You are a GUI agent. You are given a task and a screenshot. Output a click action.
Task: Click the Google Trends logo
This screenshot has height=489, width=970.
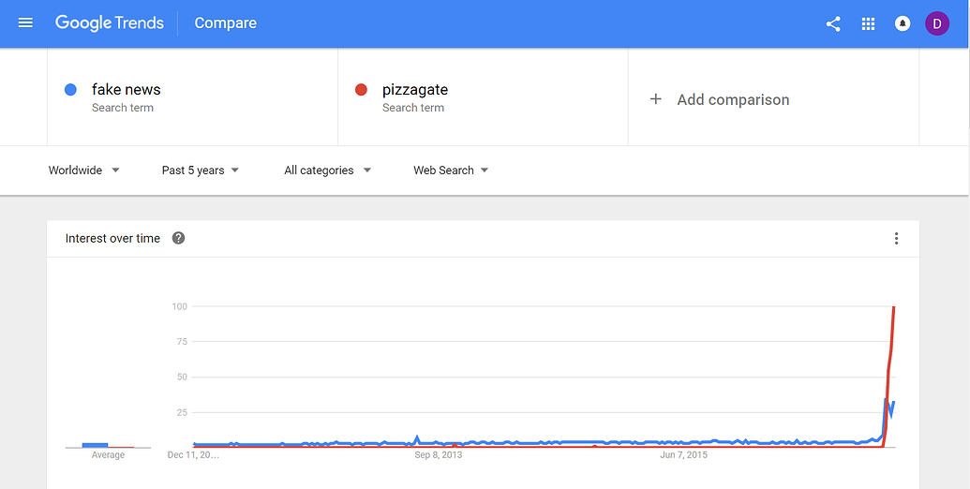110,22
